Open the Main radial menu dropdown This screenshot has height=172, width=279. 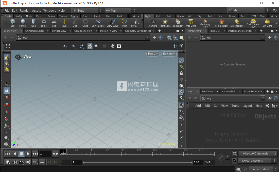(120, 10)
